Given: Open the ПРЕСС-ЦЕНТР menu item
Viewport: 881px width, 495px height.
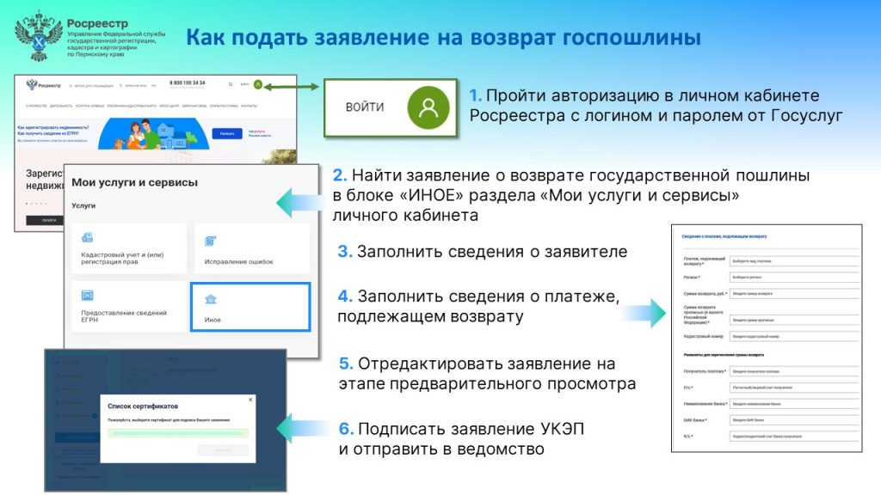Looking at the screenshot, I should 169,106.
